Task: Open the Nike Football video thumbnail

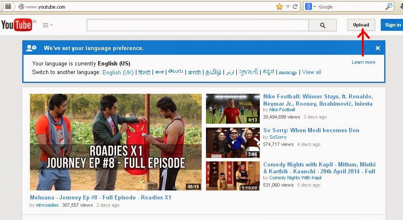Action: point(233,109)
